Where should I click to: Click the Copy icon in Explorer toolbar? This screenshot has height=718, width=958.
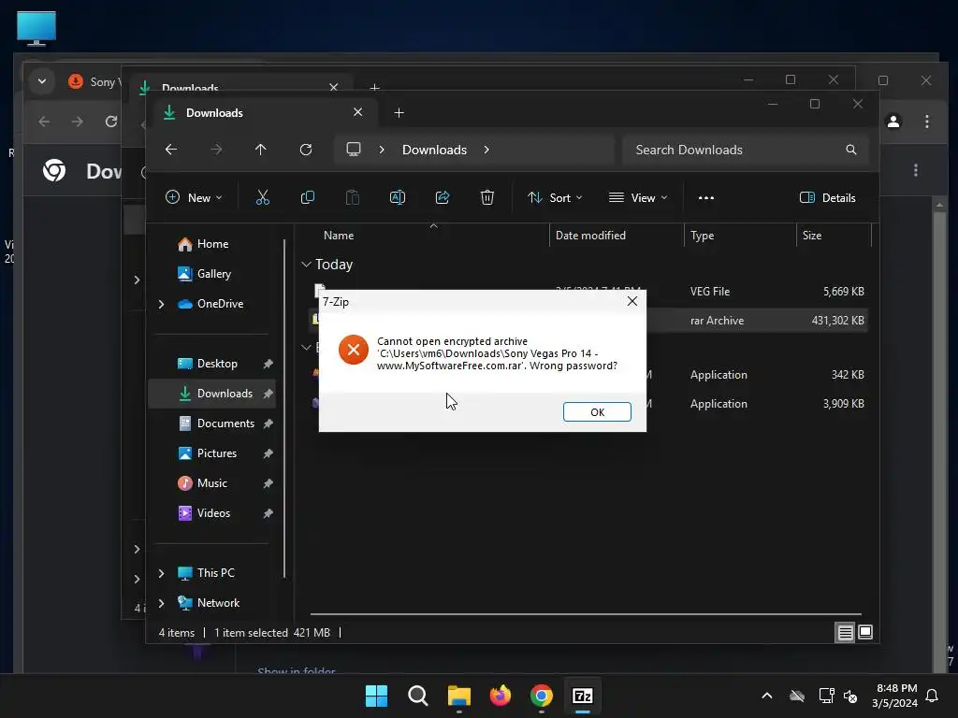307,198
